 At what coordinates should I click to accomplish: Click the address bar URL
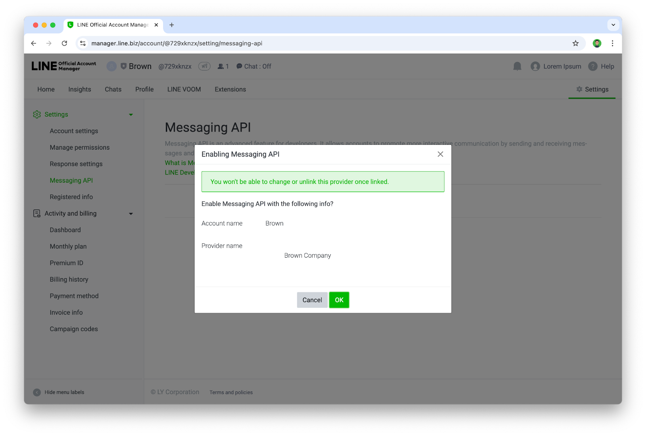click(x=177, y=43)
